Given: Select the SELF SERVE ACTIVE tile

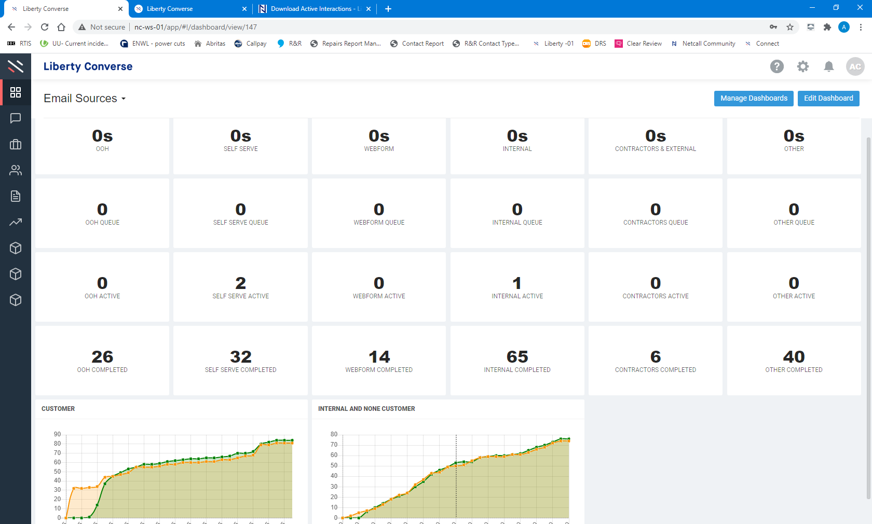Looking at the screenshot, I should [241, 287].
